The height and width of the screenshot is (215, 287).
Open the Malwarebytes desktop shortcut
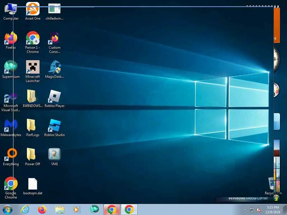(x=11, y=128)
